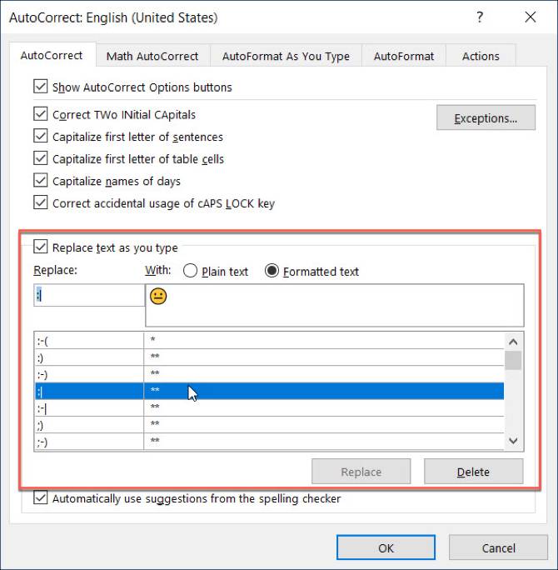Cancel the AutoCorrect dialog
Screen dimensions: 558x570
pyautogui.click(x=498, y=547)
